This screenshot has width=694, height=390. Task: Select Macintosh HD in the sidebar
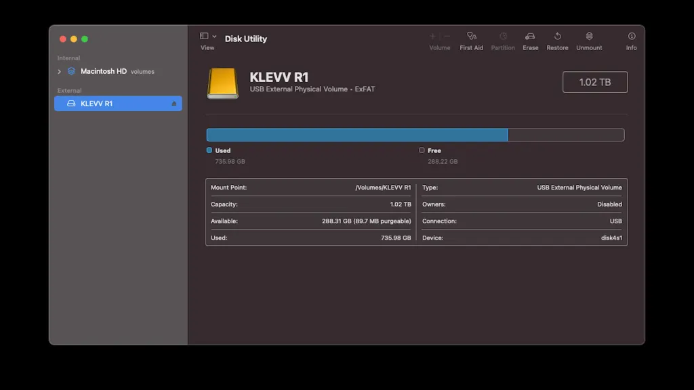pos(104,71)
